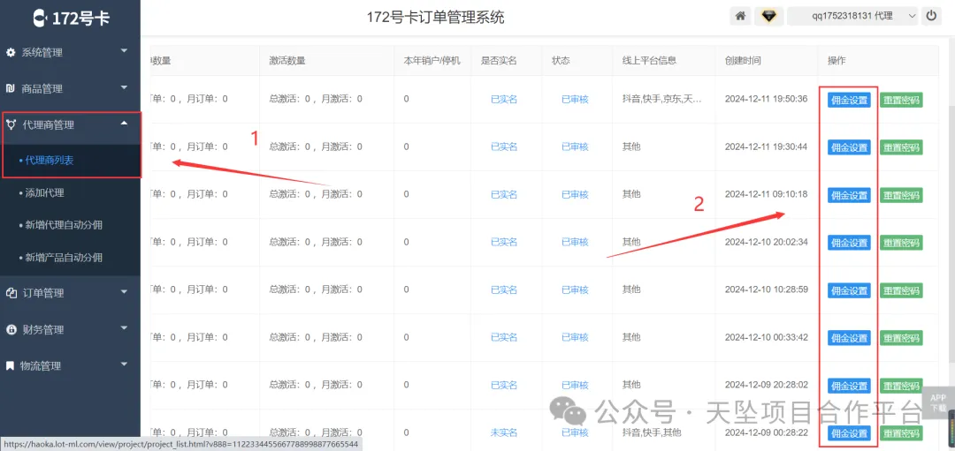Click 已实名 link in the 19:50:36 row

click(x=504, y=99)
